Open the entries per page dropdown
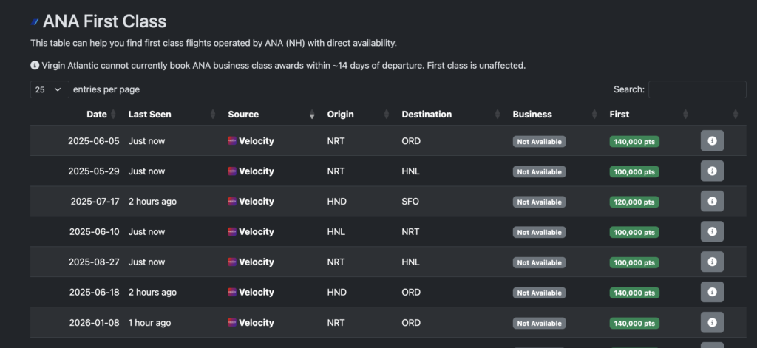The image size is (757, 348). [x=50, y=89]
